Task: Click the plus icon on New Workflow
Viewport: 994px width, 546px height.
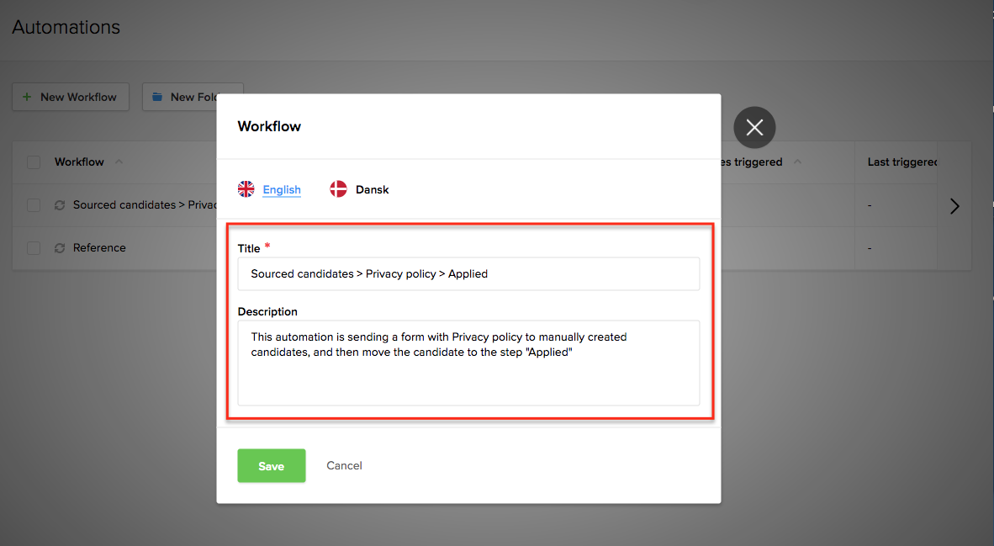Action: click(x=27, y=97)
